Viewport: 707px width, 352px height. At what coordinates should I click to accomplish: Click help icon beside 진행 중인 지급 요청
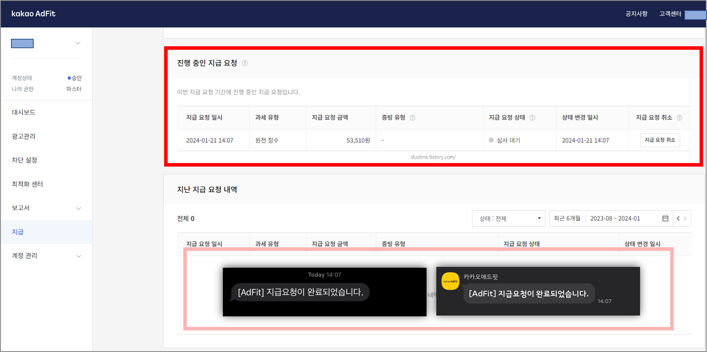245,63
